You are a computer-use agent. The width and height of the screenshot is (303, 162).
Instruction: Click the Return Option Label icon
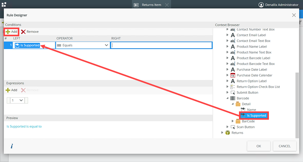[x=233, y=81]
